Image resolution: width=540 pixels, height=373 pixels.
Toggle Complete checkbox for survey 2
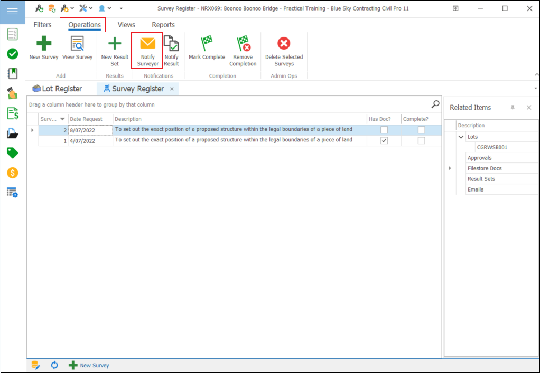coord(421,130)
